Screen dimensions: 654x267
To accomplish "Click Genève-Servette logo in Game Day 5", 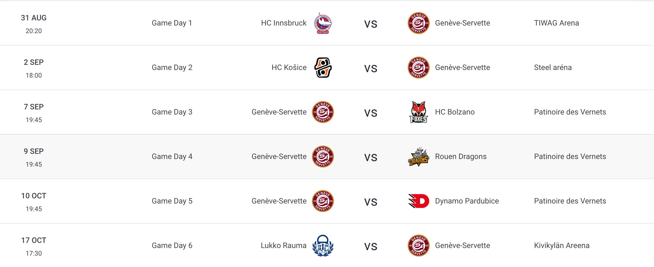I will pyautogui.click(x=323, y=201).
